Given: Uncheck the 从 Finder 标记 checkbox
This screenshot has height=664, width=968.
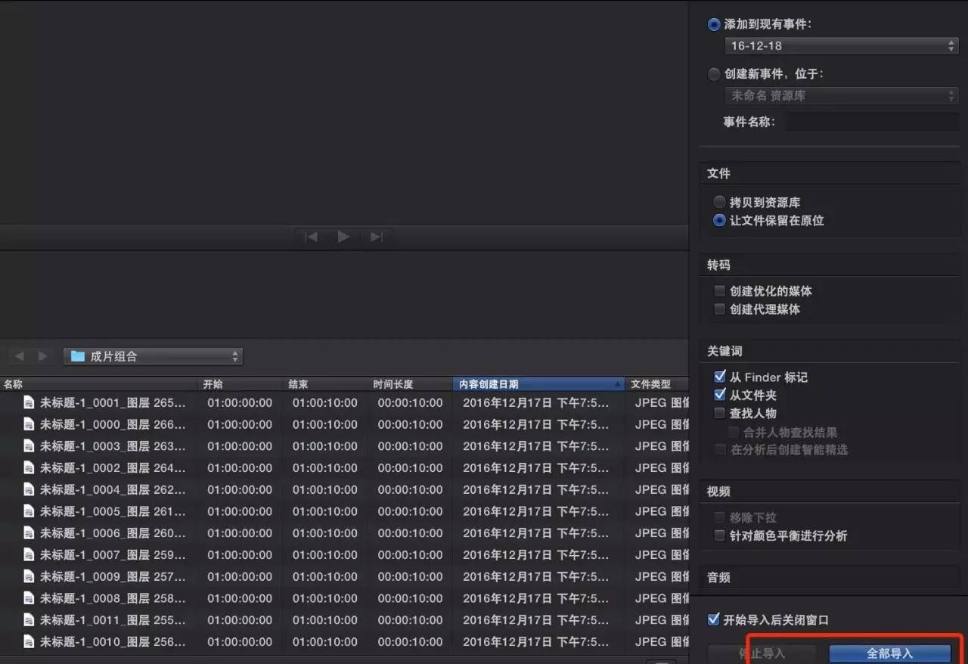Looking at the screenshot, I should tap(719, 377).
